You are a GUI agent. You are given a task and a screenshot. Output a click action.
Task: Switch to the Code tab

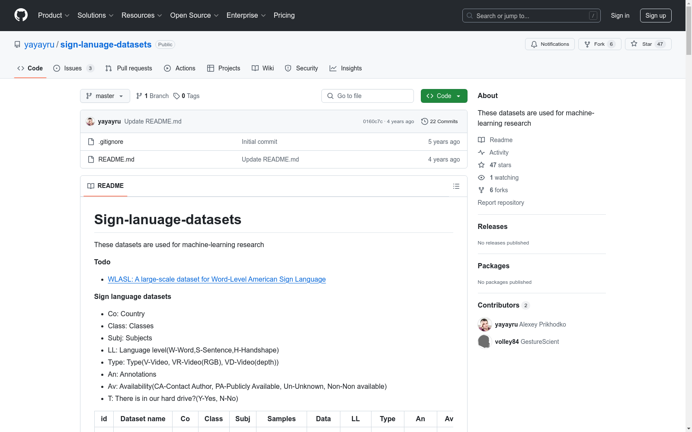30,68
